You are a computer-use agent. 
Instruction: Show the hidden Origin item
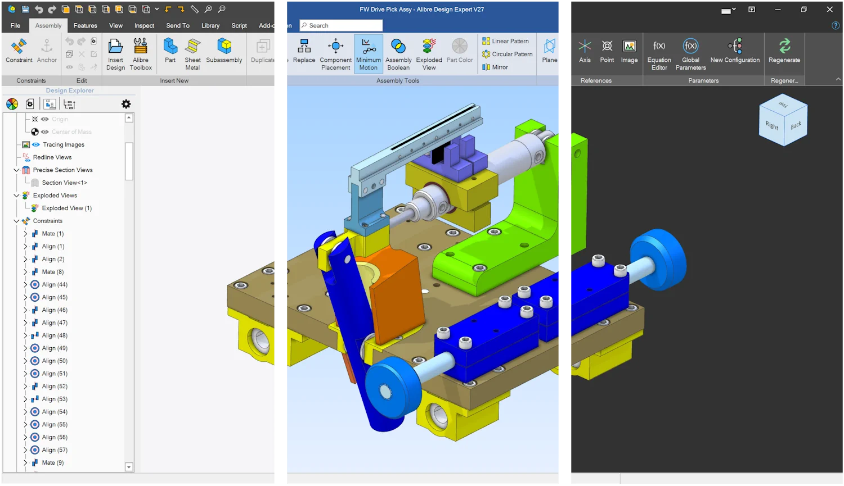[x=45, y=119]
